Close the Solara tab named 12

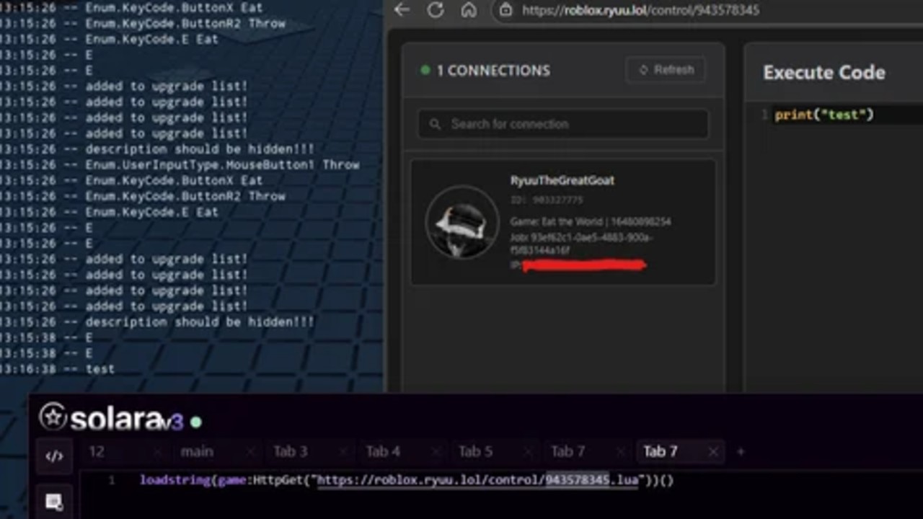157,452
